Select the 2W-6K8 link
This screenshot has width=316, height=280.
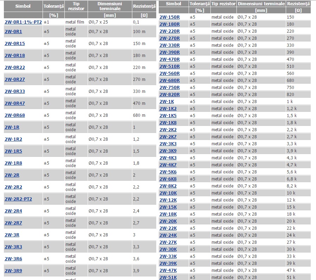point(168,179)
